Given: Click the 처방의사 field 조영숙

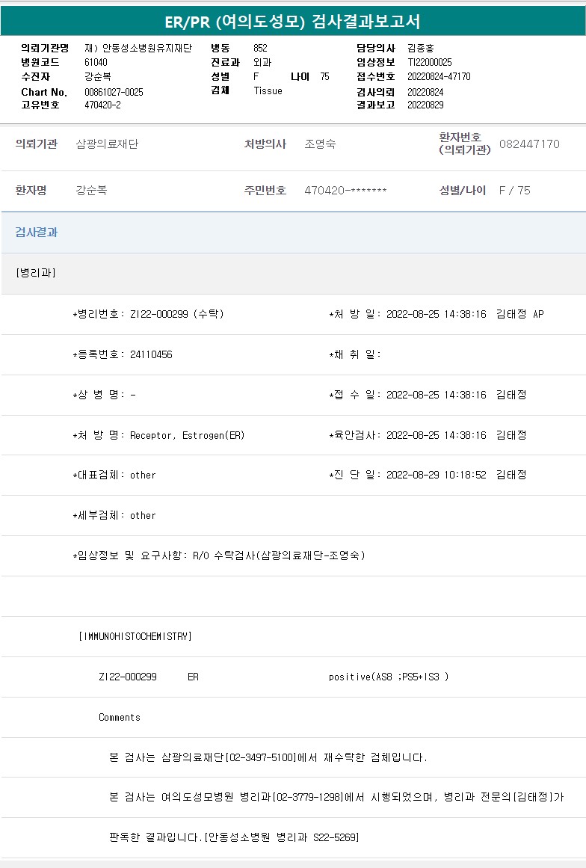Looking at the screenshot, I should 320,144.
